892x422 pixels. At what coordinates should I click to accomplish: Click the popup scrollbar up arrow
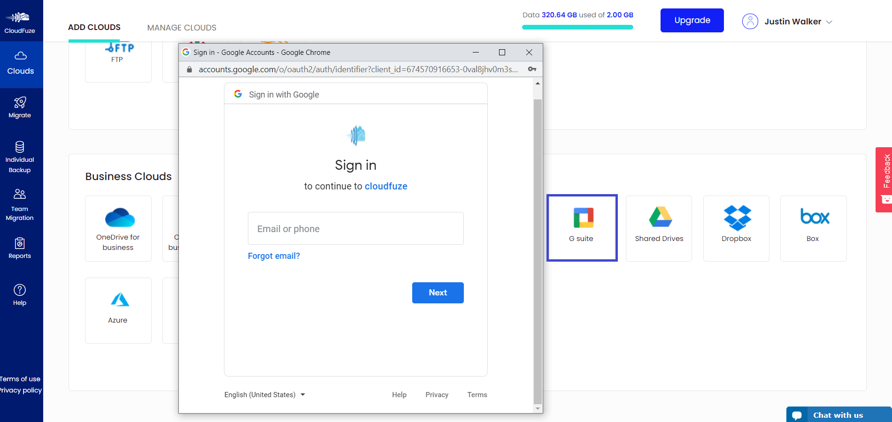coord(538,83)
